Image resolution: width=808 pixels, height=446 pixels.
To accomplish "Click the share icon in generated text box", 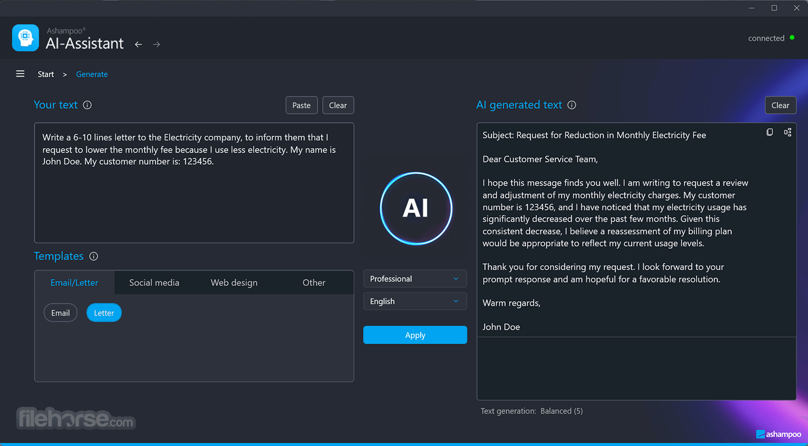I will (788, 132).
